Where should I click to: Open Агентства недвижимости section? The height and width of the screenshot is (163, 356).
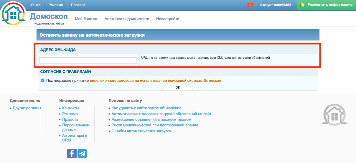click(127, 19)
